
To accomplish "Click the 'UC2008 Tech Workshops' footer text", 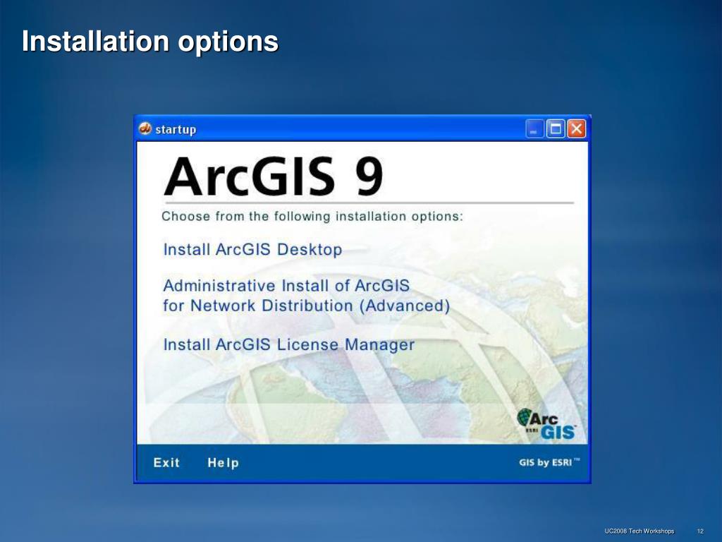I will pos(639,531).
